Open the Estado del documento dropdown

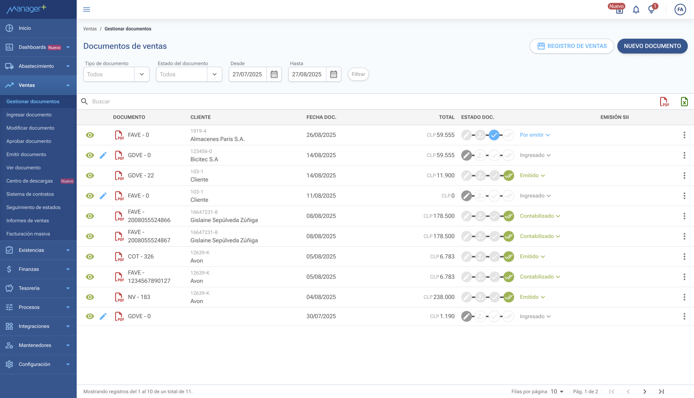(x=189, y=74)
